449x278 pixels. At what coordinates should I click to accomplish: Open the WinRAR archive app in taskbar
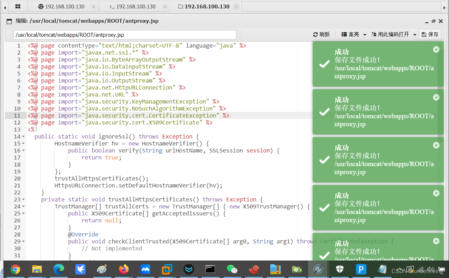(x=276, y=269)
